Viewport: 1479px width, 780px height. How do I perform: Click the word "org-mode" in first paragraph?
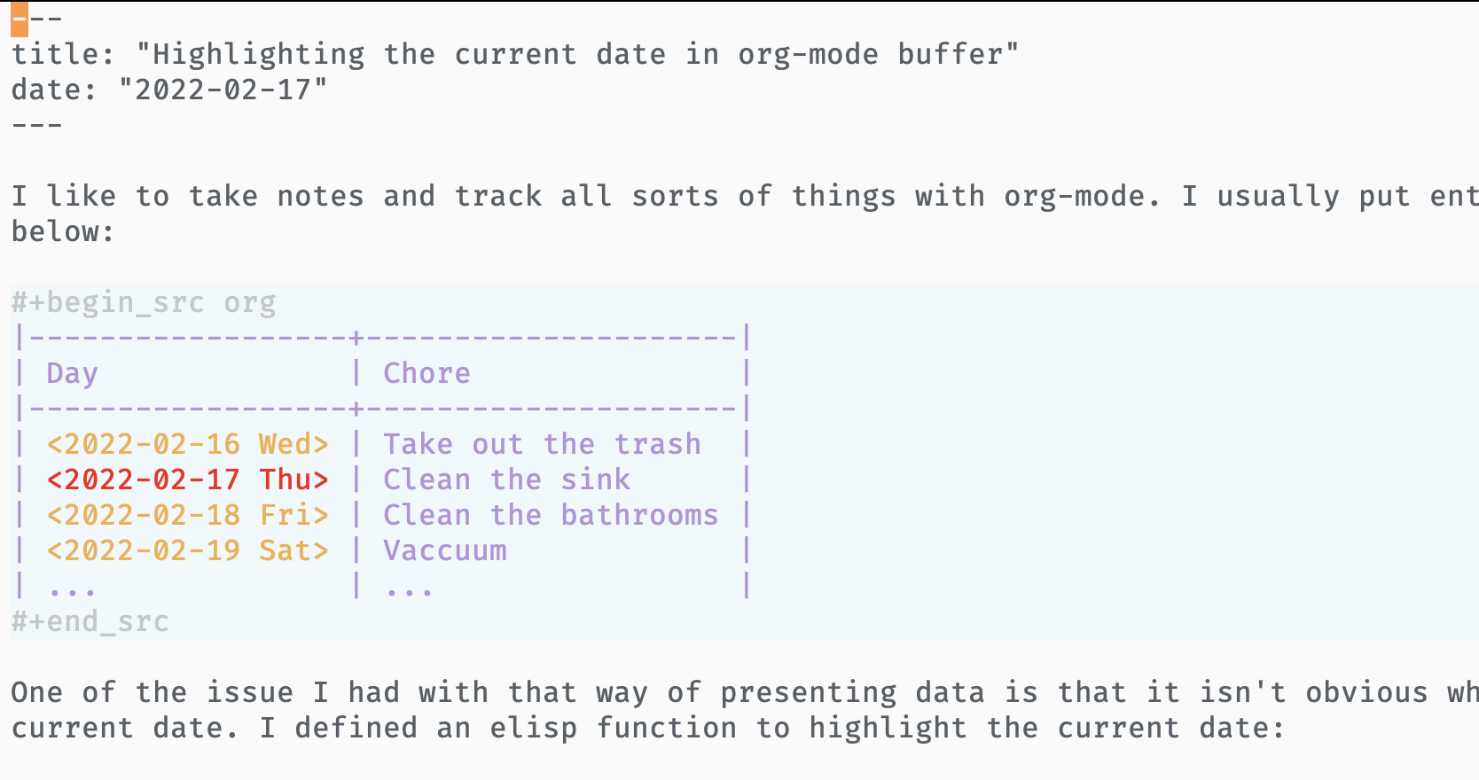click(1073, 196)
